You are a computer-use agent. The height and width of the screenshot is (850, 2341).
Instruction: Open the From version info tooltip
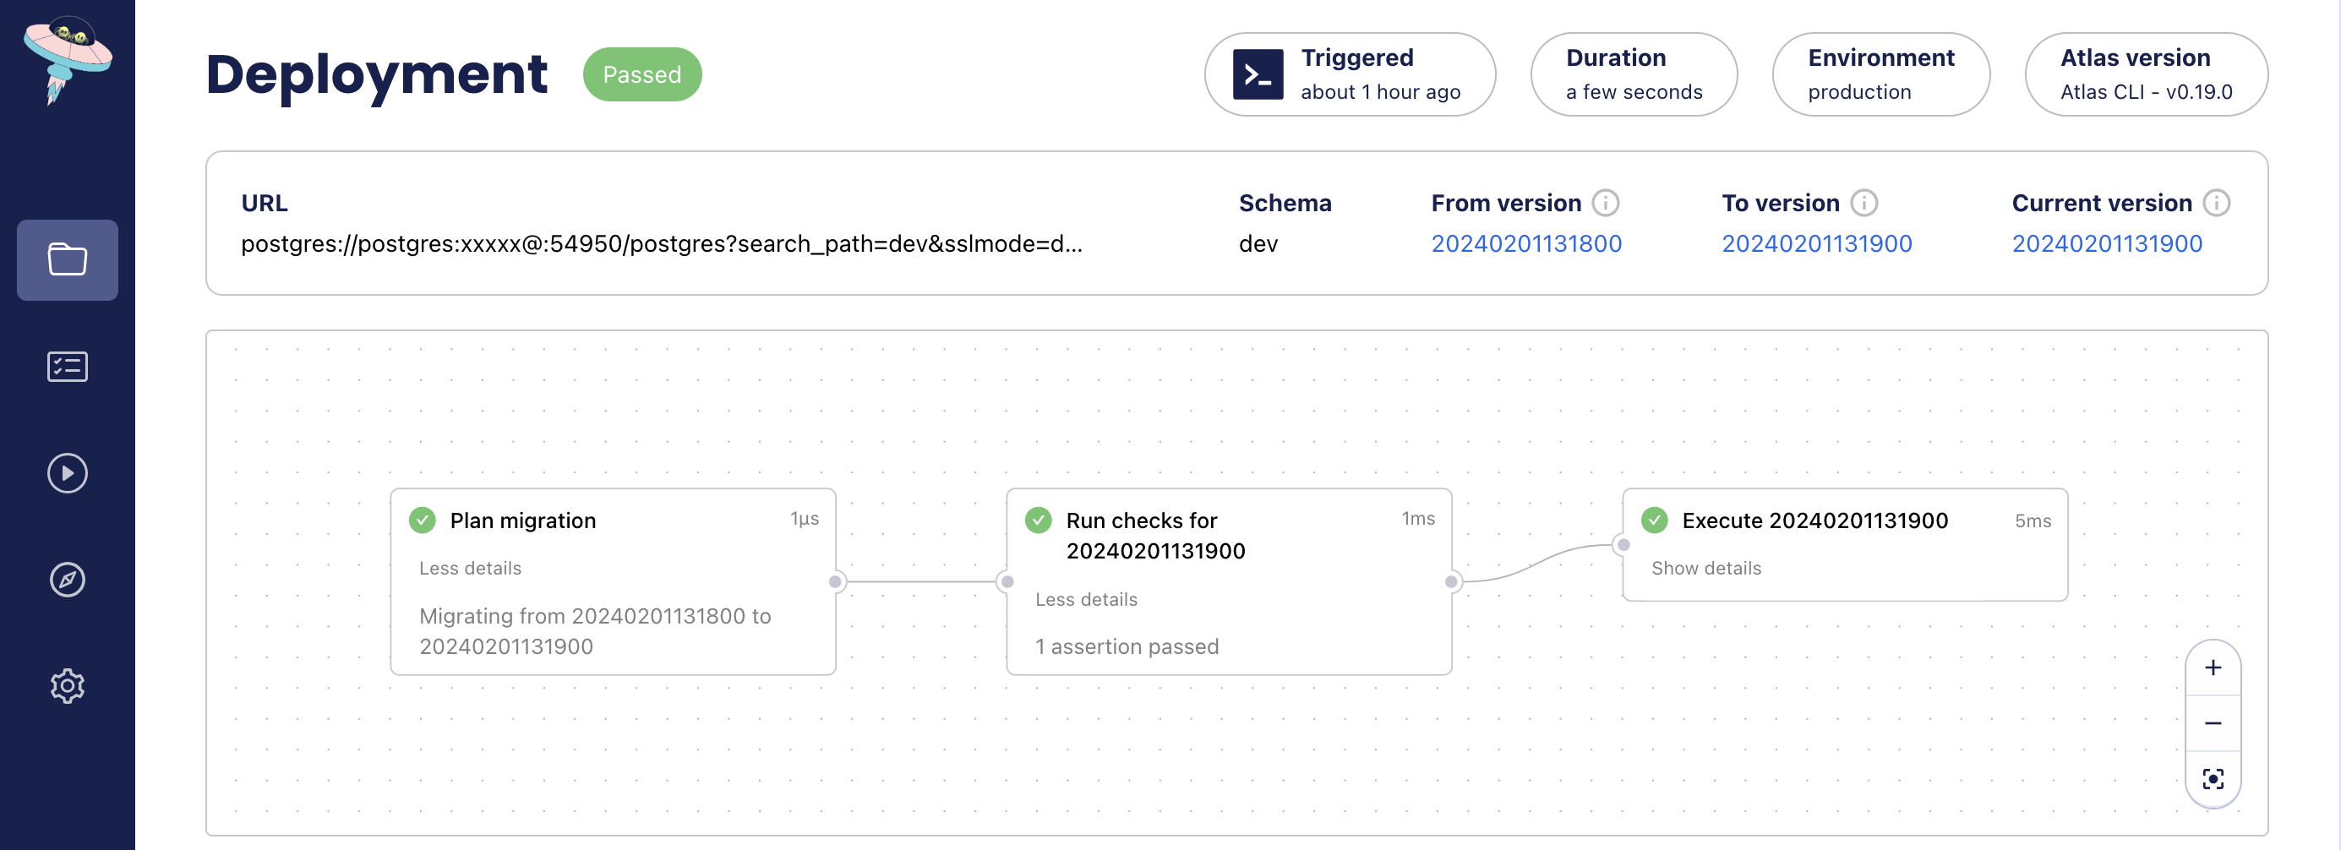1607,203
